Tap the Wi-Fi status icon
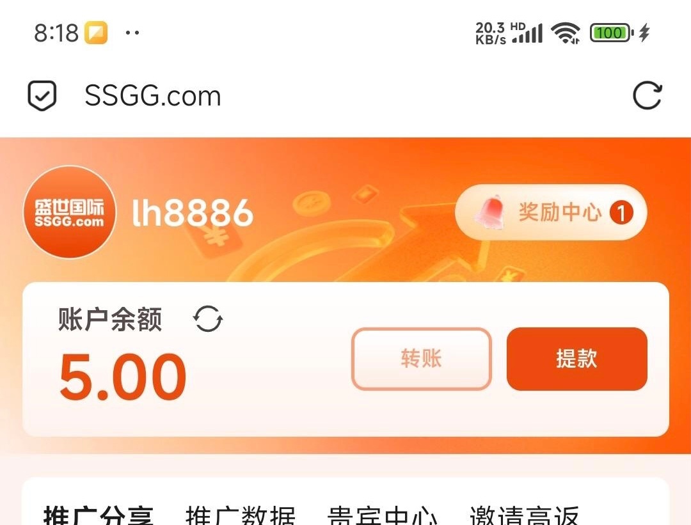691x525 pixels. (x=566, y=33)
